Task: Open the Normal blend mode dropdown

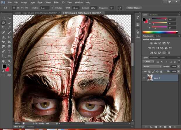Action: [x=152, y=66]
